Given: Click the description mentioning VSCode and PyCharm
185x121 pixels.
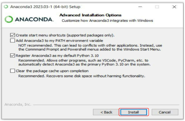Looking at the screenshot, I should [87, 60].
